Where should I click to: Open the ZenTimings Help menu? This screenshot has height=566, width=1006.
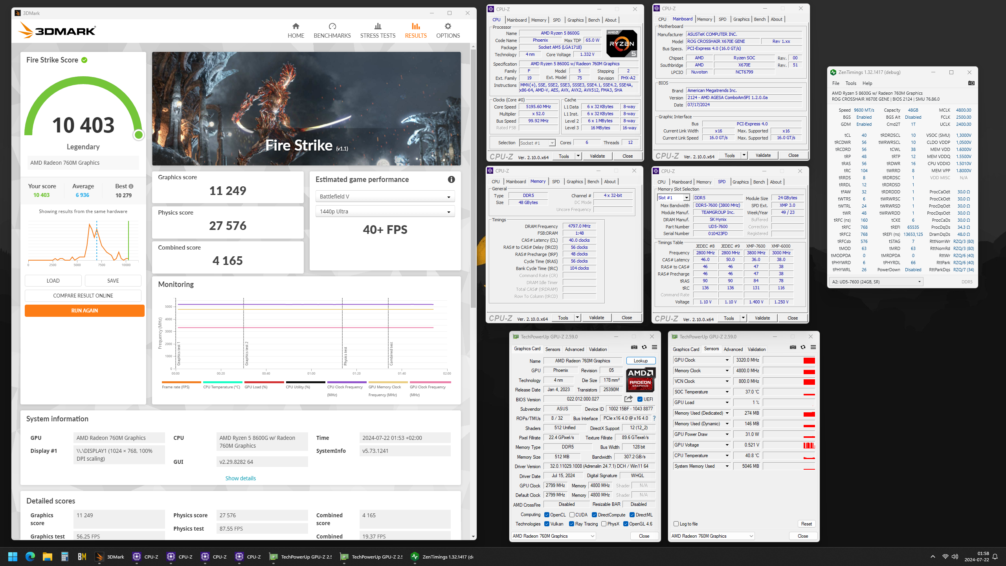(x=867, y=83)
